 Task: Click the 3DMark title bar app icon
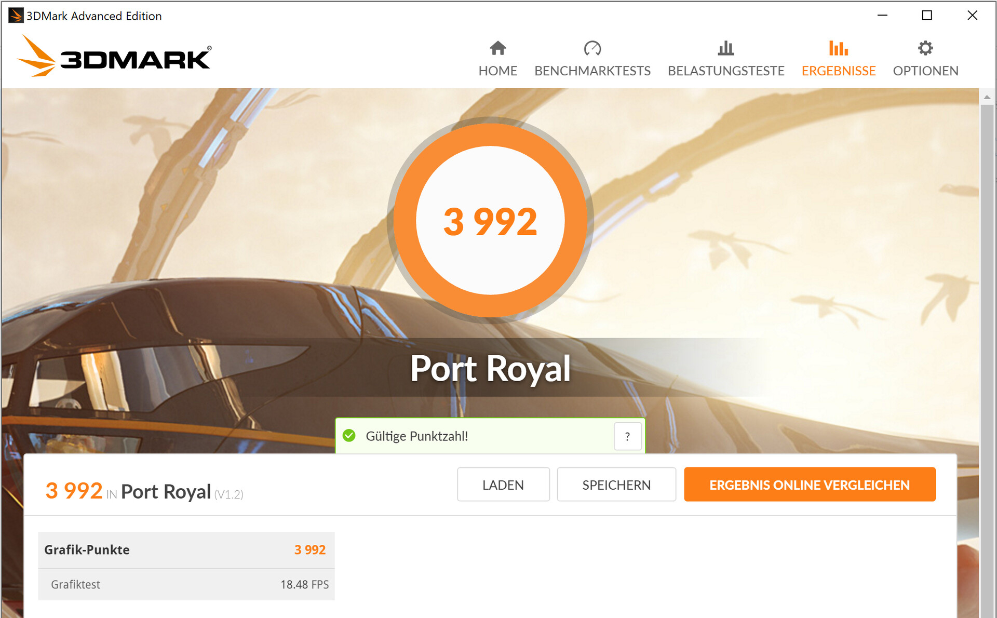coord(16,16)
